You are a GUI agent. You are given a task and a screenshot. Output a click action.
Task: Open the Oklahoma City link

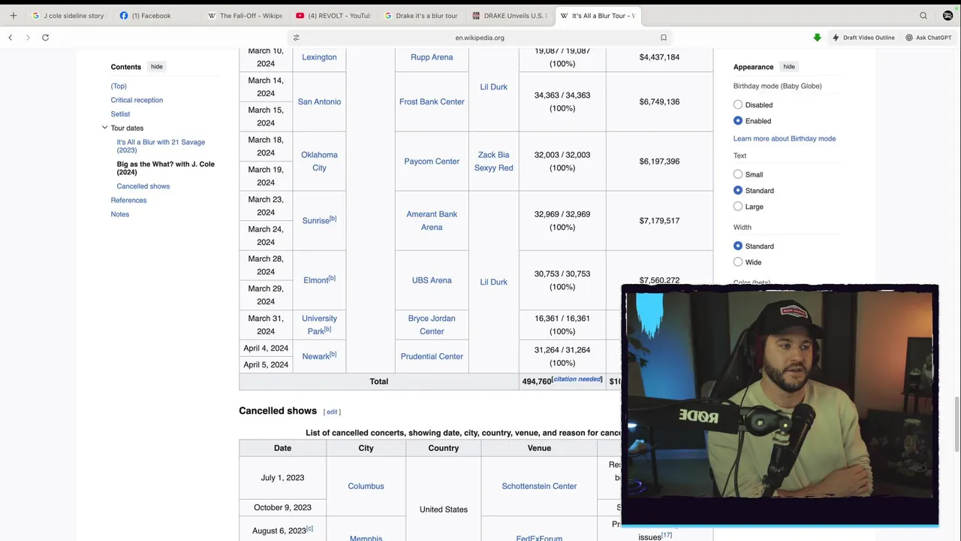click(319, 162)
